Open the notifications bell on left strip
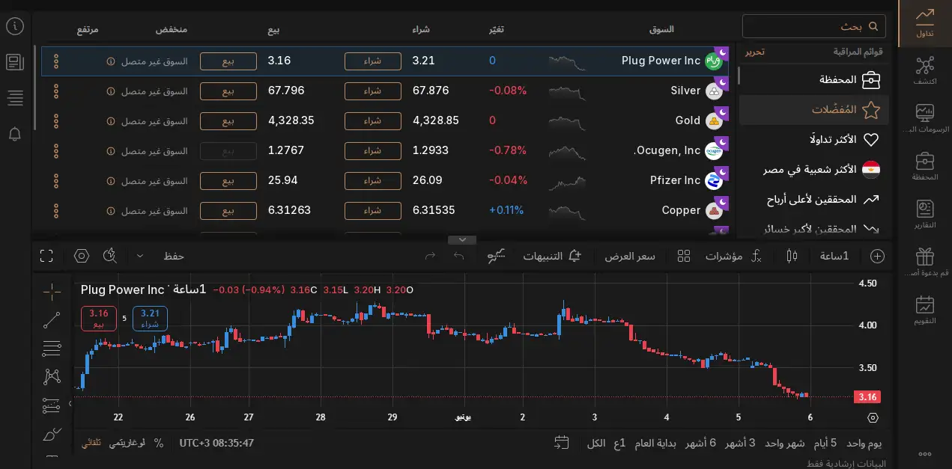Viewport: 952px width, 469px height. click(x=15, y=134)
